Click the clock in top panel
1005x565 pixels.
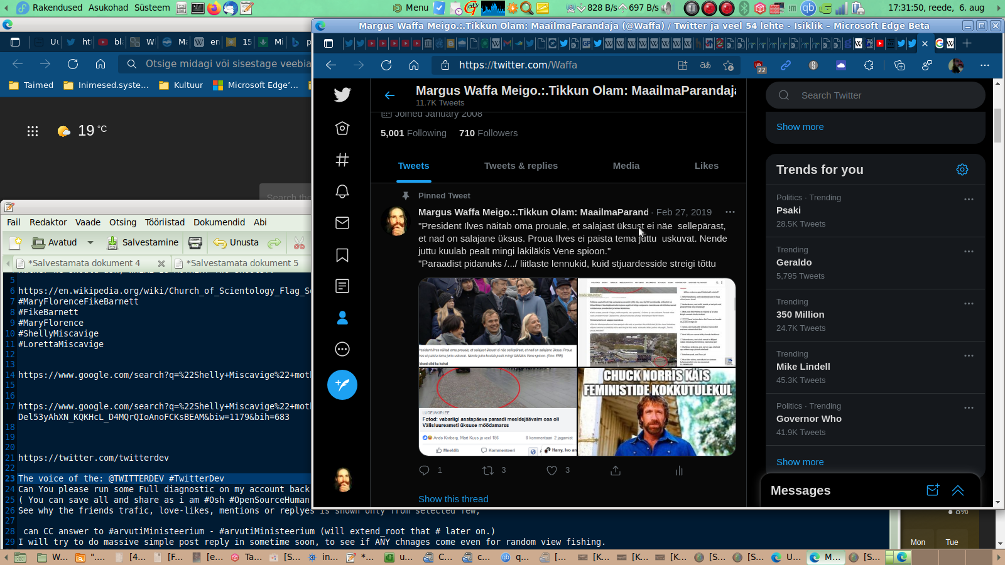click(x=936, y=8)
